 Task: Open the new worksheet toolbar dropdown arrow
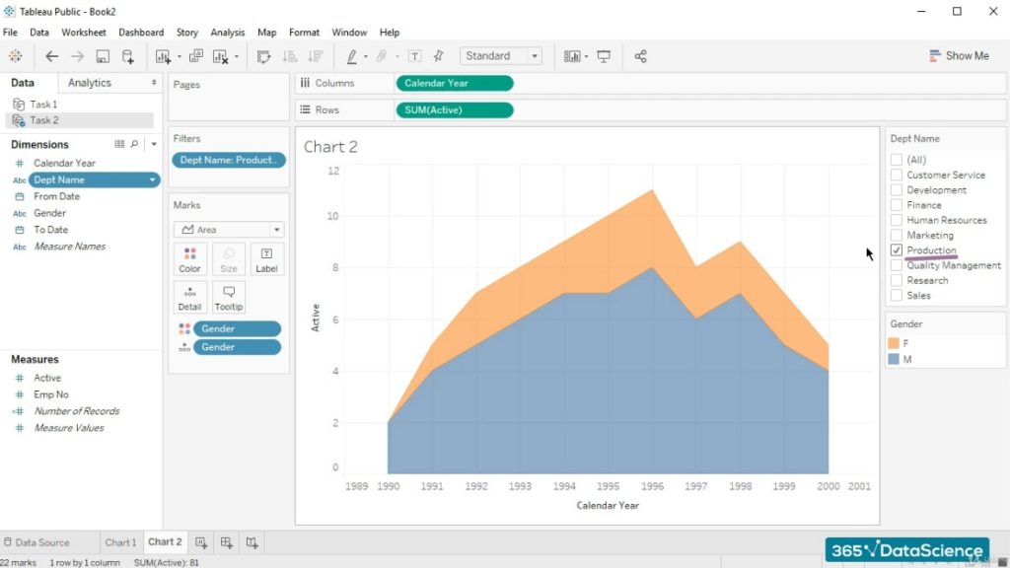[x=180, y=56]
